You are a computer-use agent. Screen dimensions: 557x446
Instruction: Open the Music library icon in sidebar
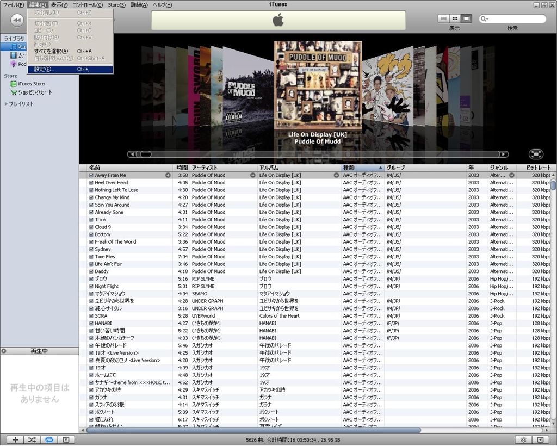[14, 47]
